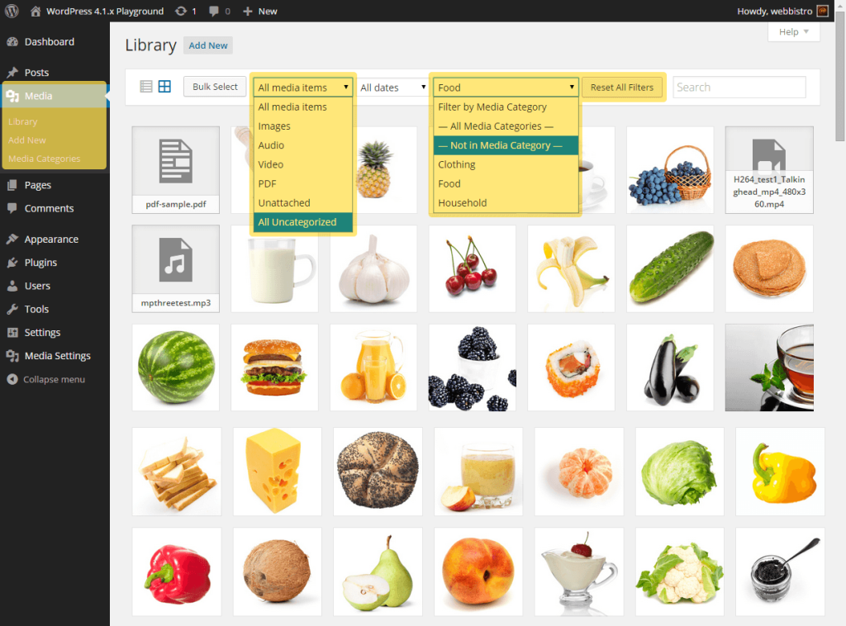Viewport: 846px width, 626px height.
Task: Click the Bulk Select button
Action: pyautogui.click(x=215, y=87)
